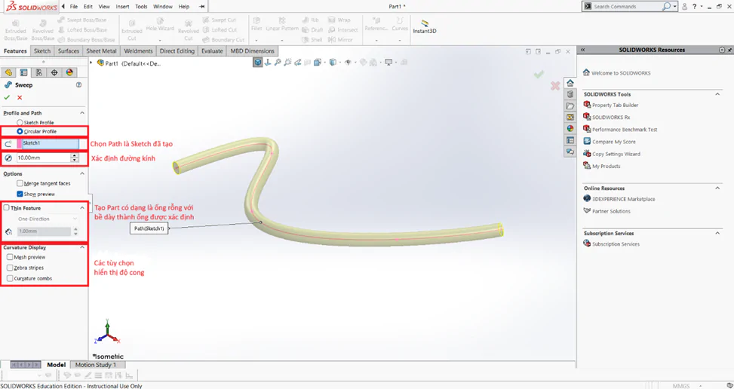Click the user login icon in the title bar
The height and width of the screenshot is (389, 734).
(685, 7)
